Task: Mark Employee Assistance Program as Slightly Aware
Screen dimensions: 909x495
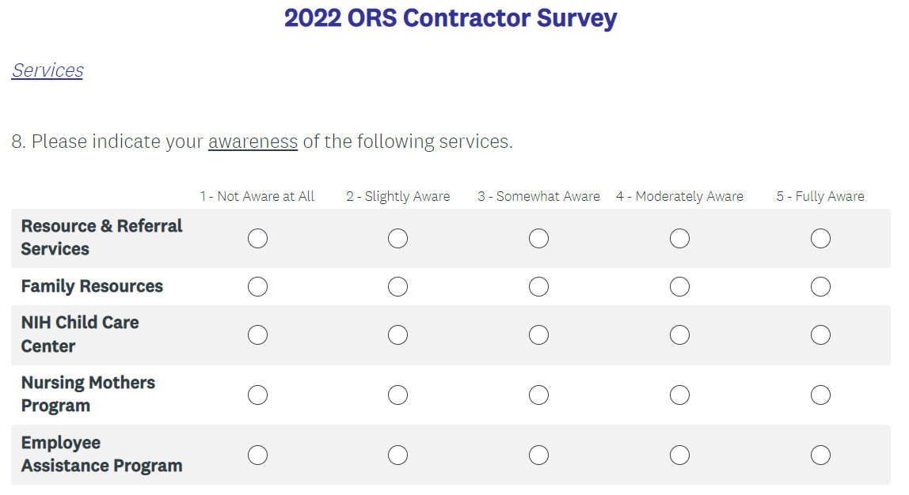Action: pyautogui.click(x=397, y=455)
